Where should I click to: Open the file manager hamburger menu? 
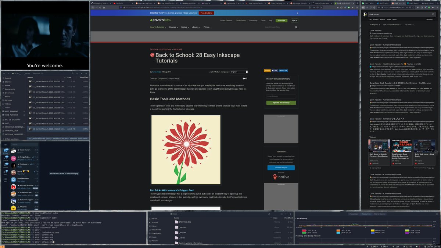pyautogui.click(x=86, y=73)
